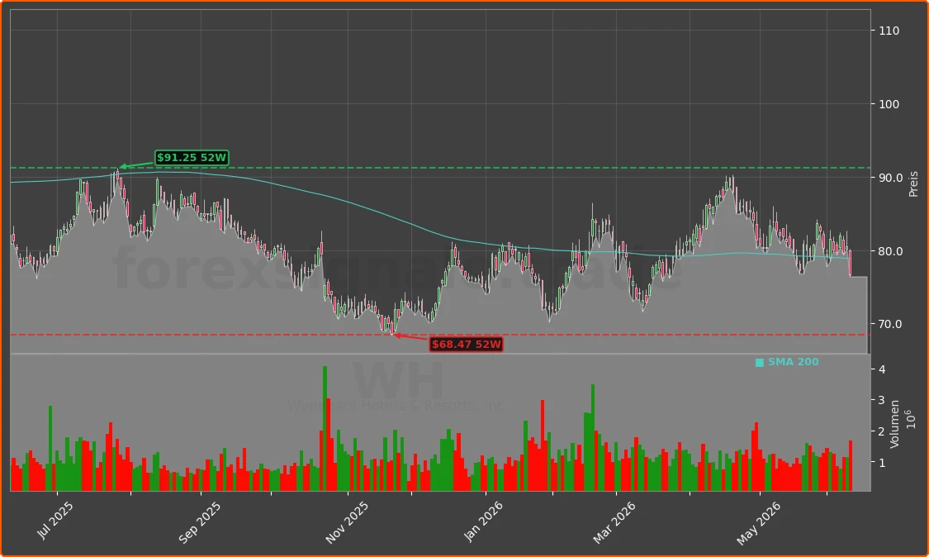Click the 80.0 price axis value
Viewport: 929px width, 557px height.
tap(890, 251)
